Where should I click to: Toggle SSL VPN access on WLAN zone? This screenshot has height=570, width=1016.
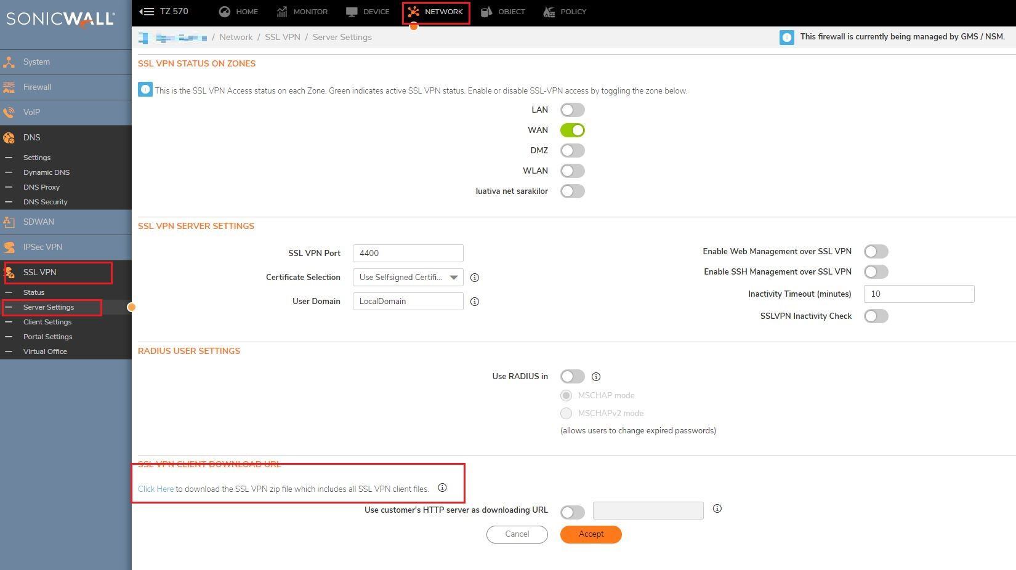click(573, 171)
